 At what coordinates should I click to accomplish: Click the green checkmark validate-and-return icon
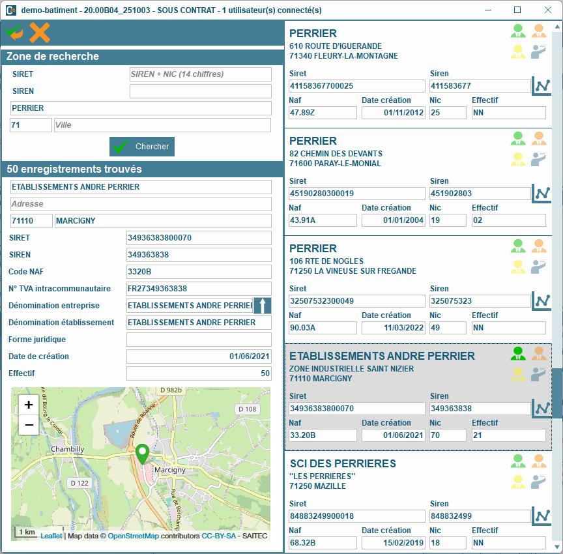[14, 32]
